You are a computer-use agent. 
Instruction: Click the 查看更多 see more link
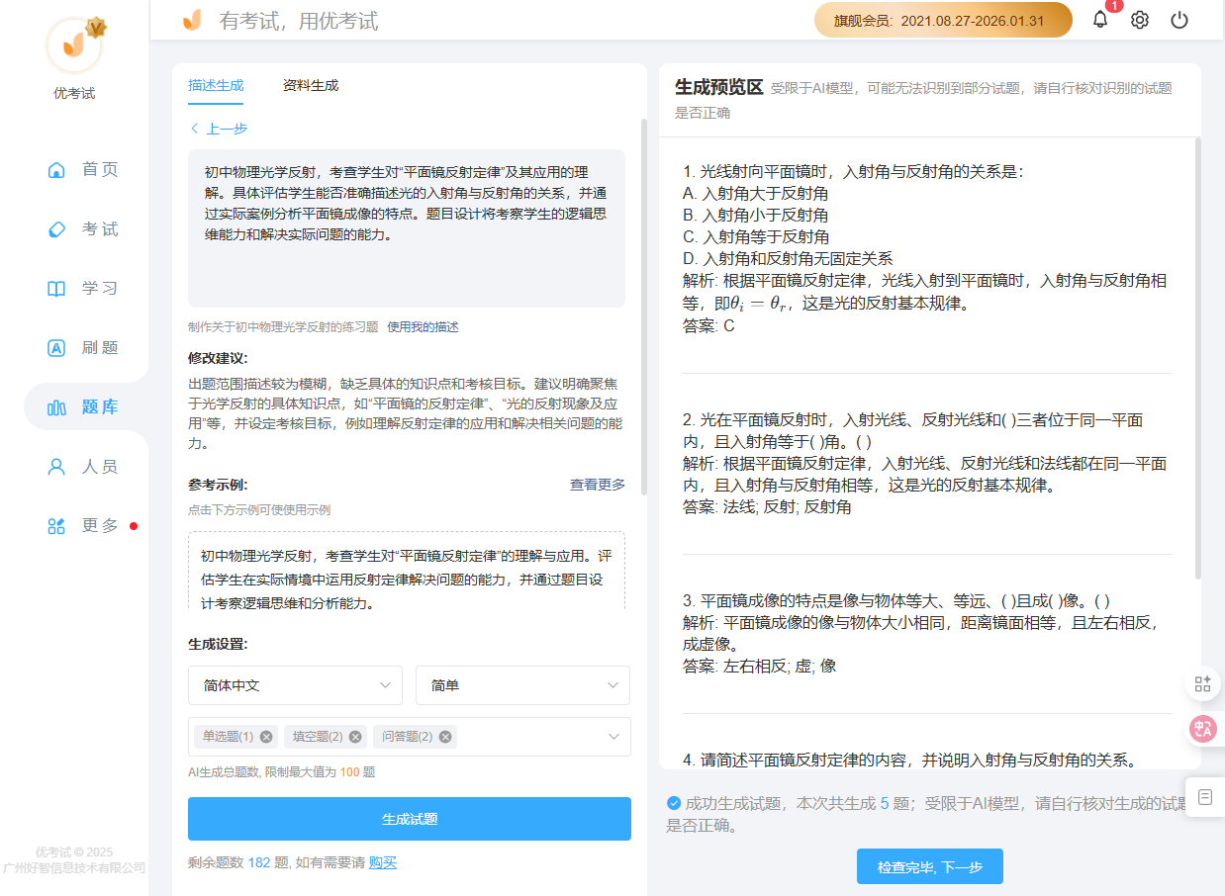[597, 485]
